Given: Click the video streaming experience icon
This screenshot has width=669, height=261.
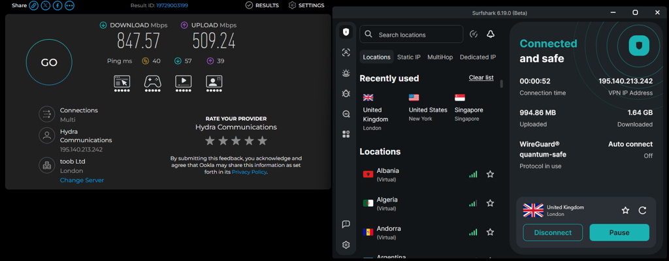Looking at the screenshot, I should pos(183,83).
